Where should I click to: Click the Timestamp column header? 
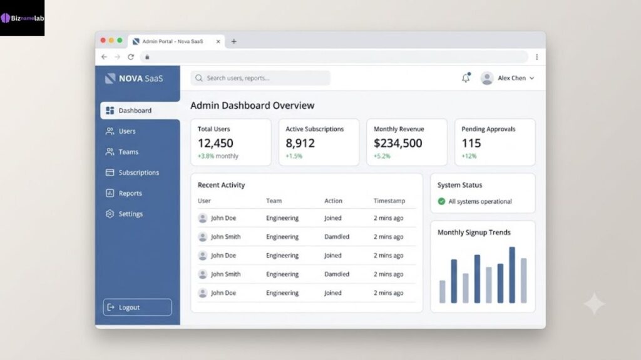(x=389, y=201)
